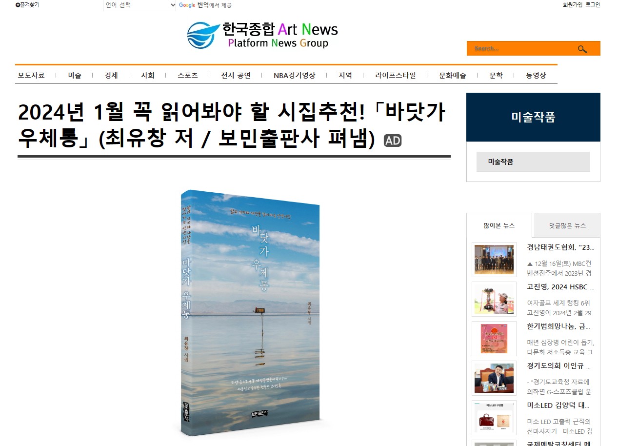The width and height of the screenshot is (618, 446).
Task: Open the 미소LED 김양덕 article thumbnail
Action: coord(494,418)
